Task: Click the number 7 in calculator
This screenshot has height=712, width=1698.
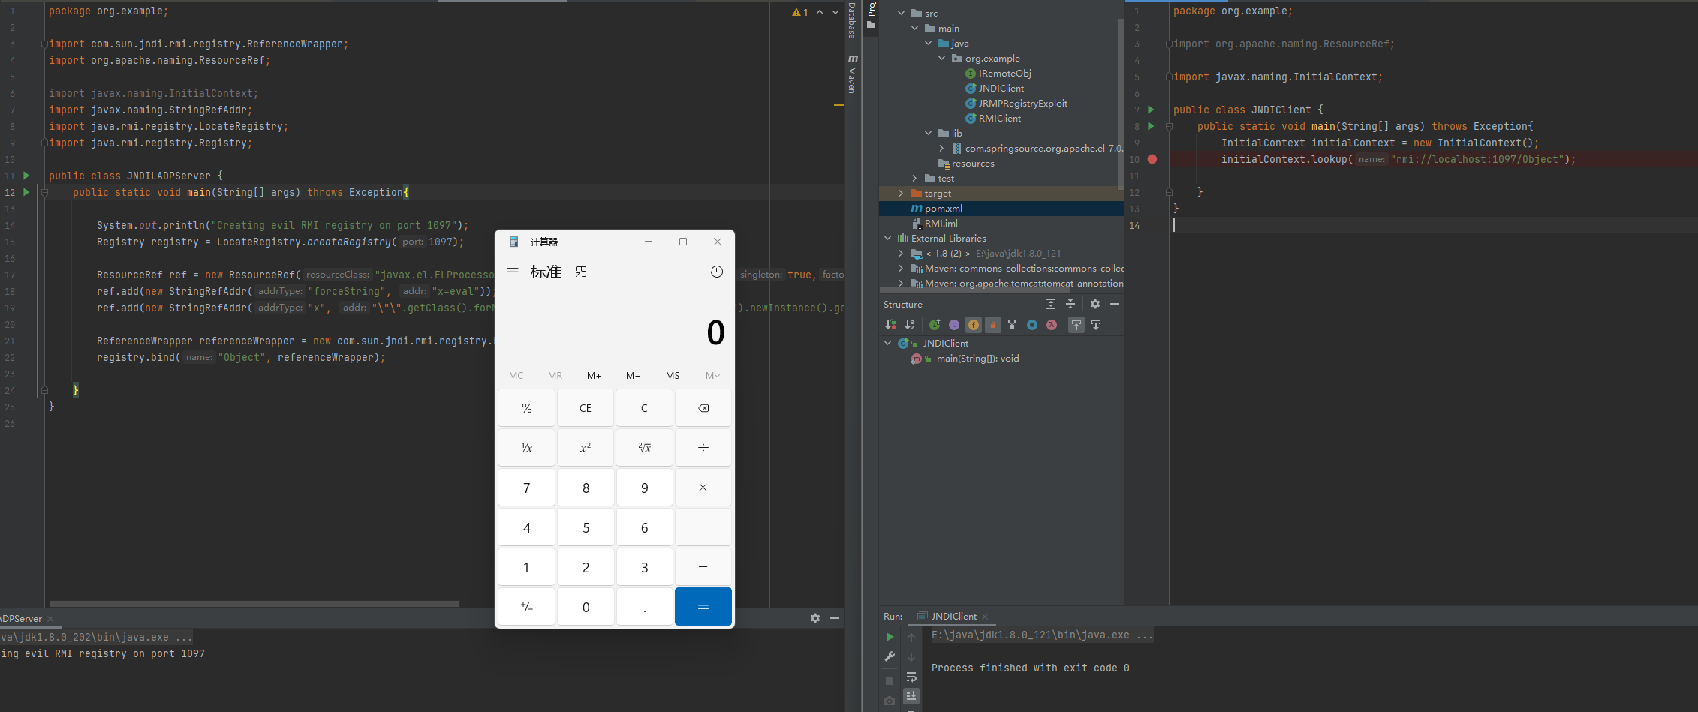Action: 526,488
